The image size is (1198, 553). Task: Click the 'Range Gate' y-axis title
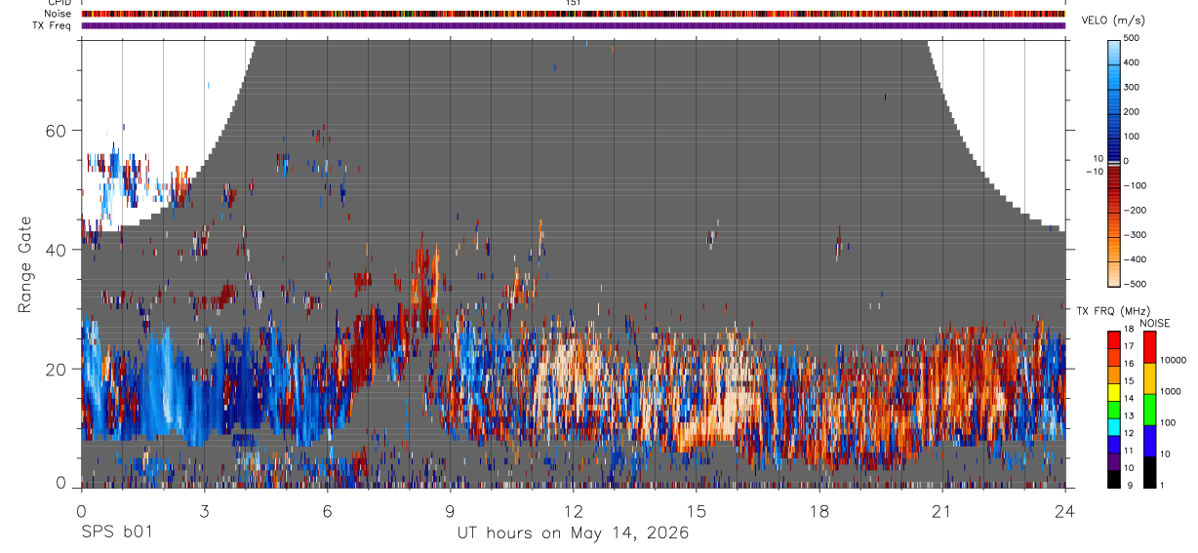pos(26,264)
